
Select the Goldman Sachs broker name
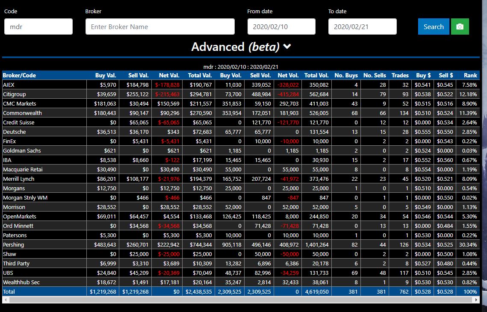(x=22, y=150)
